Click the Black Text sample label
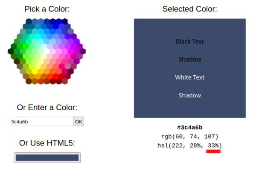Screen dimensions: 256x171 coord(190,42)
